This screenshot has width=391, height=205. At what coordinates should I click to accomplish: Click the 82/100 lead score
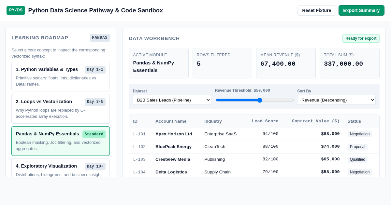[270, 159]
